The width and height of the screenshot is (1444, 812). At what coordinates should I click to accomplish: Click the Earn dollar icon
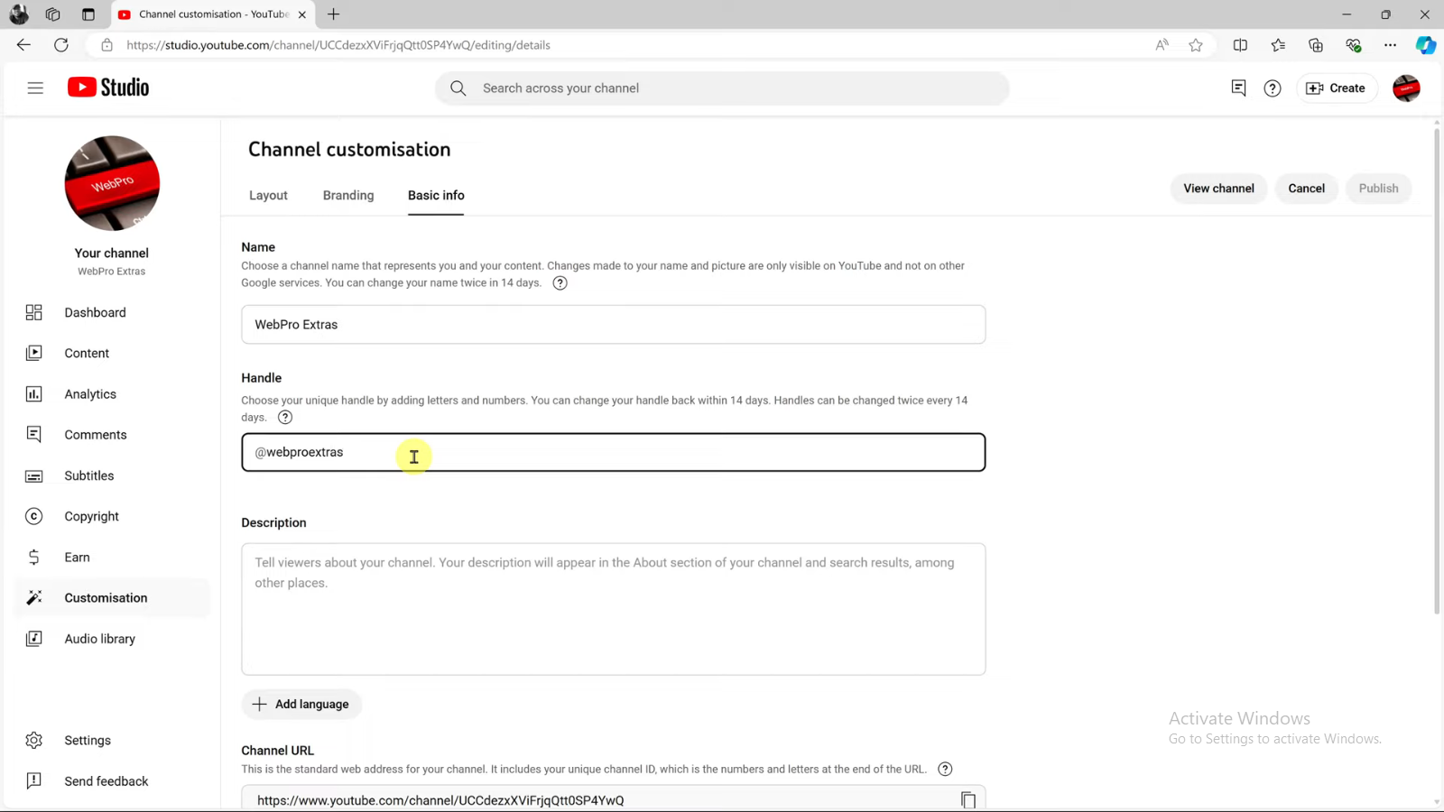click(34, 558)
